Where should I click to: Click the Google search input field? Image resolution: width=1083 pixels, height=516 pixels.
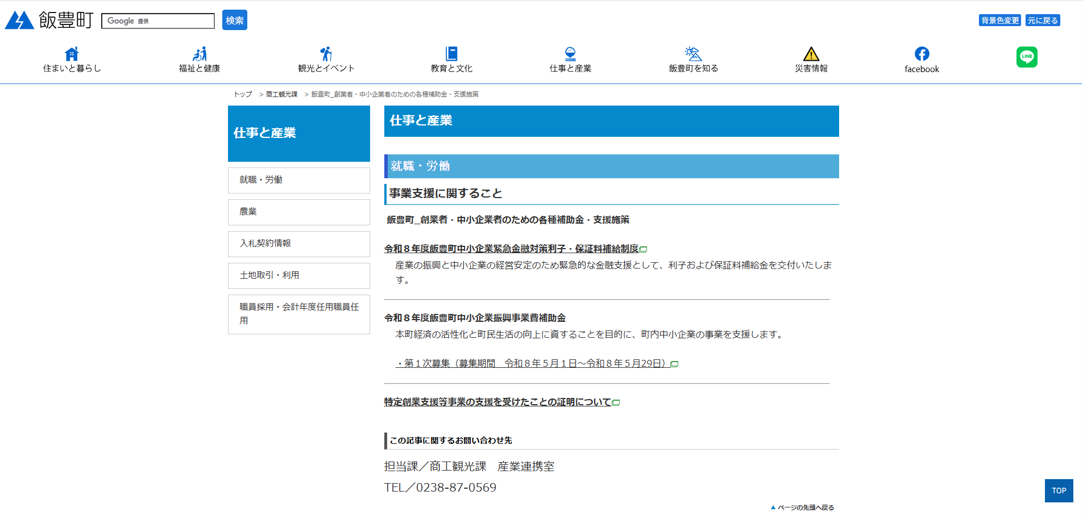click(x=158, y=21)
